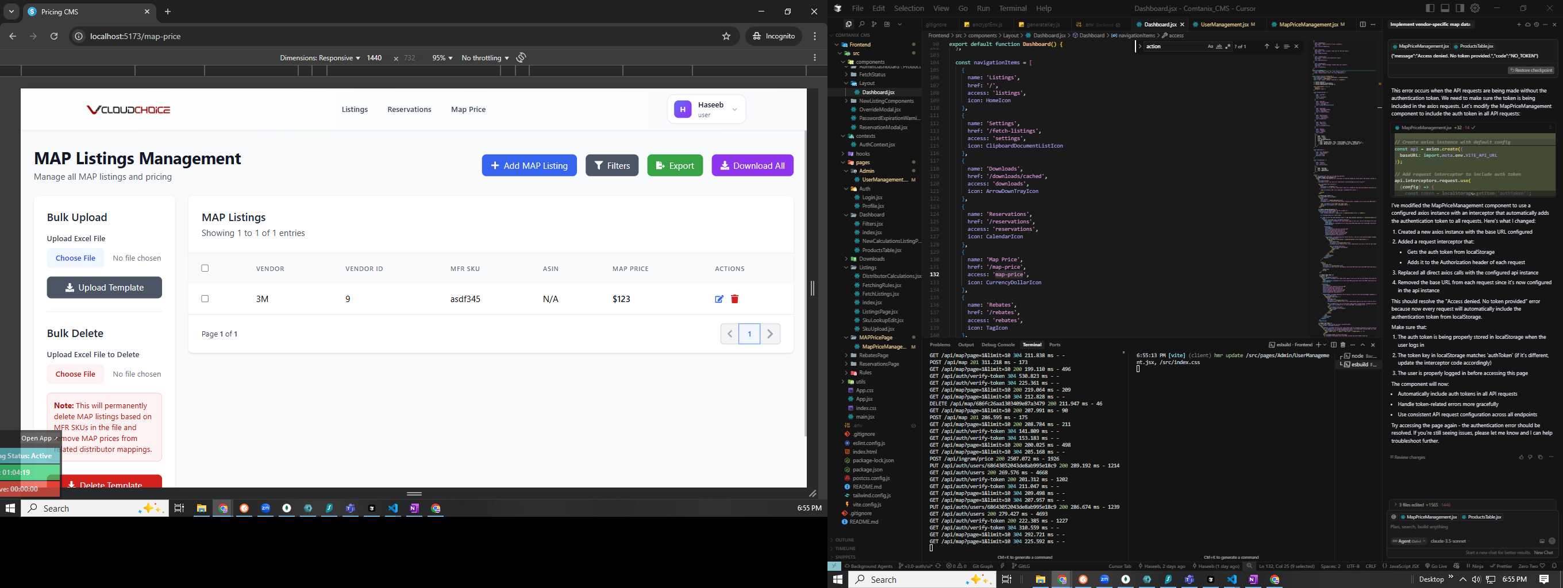Toggle primary sidebar in Cursor title bar
Screen dimensions: 1563x588
pos(1430,8)
